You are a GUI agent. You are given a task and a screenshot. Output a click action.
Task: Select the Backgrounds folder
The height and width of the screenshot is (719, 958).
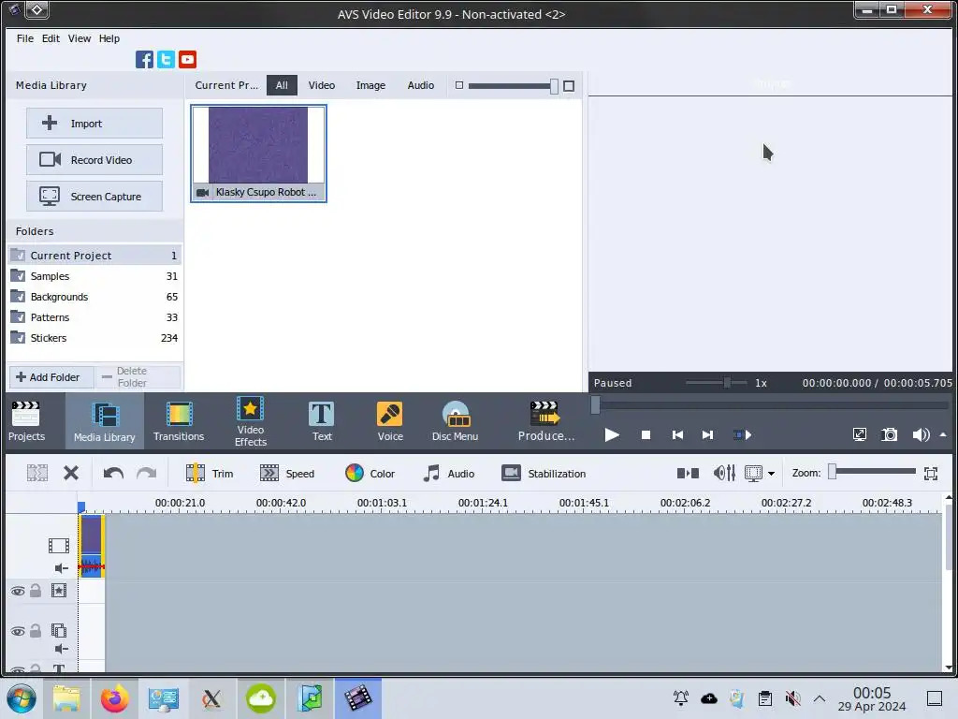coord(94,297)
